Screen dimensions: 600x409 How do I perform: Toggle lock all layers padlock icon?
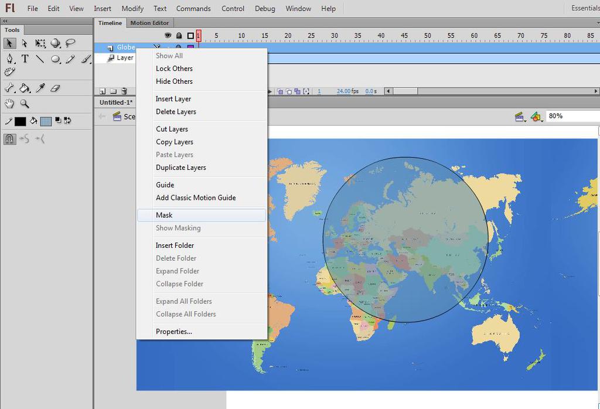point(179,36)
